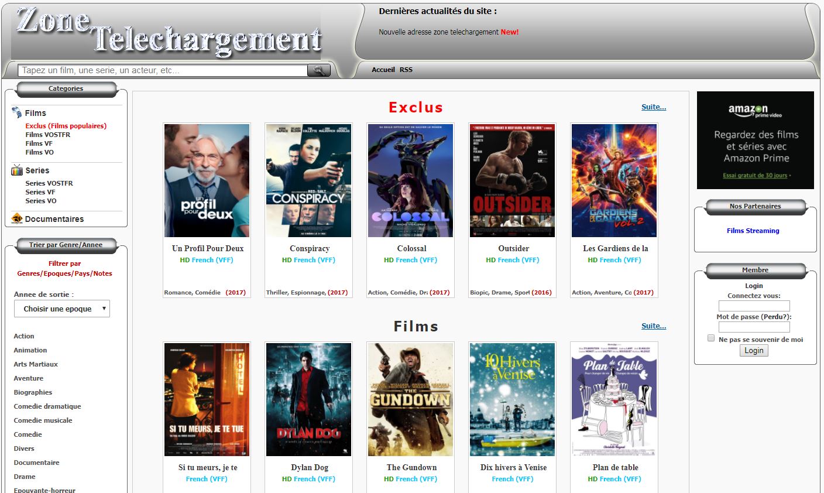Open the Dylan Dog movie poster

click(x=309, y=399)
